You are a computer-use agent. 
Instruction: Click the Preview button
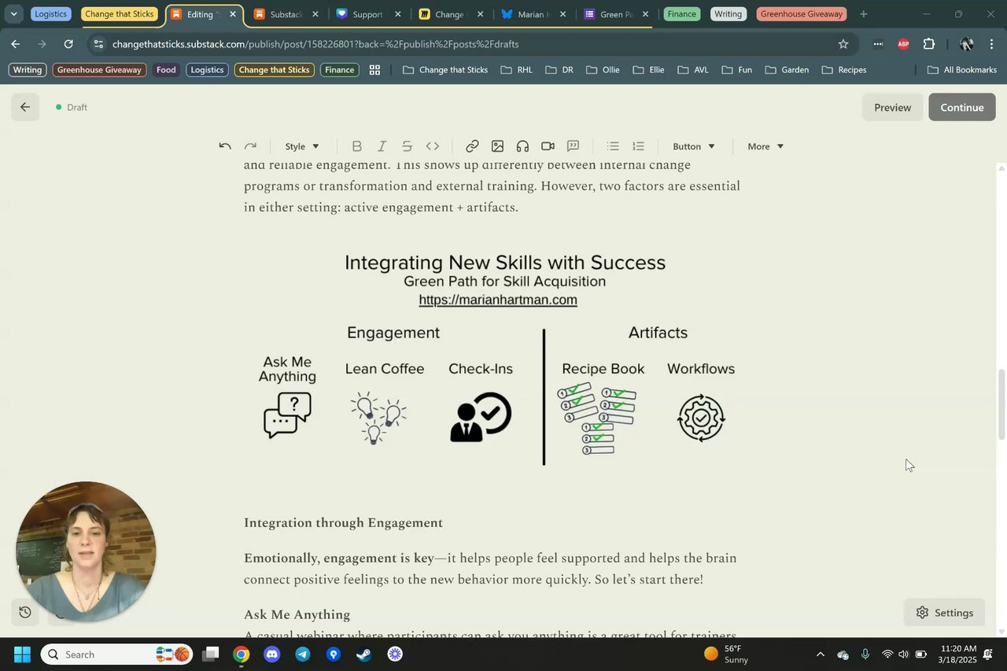click(892, 107)
